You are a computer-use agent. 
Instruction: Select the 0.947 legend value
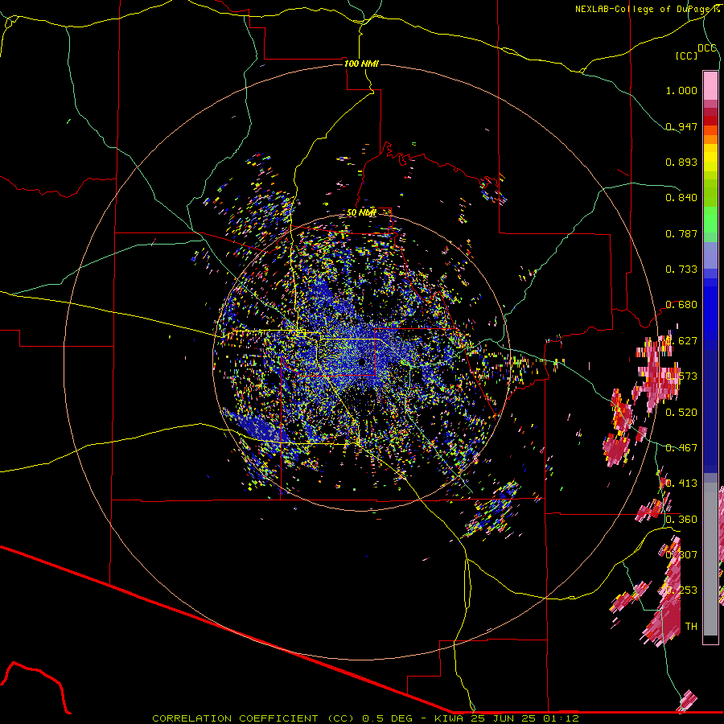tap(681, 126)
